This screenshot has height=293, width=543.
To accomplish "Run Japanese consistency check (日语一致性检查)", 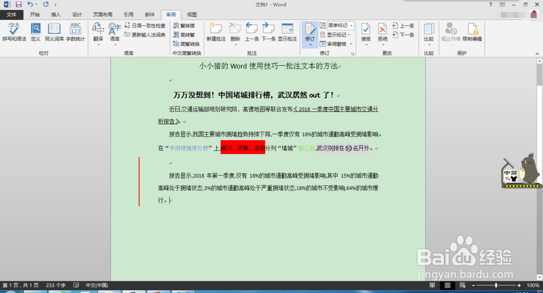I will point(145,26).
